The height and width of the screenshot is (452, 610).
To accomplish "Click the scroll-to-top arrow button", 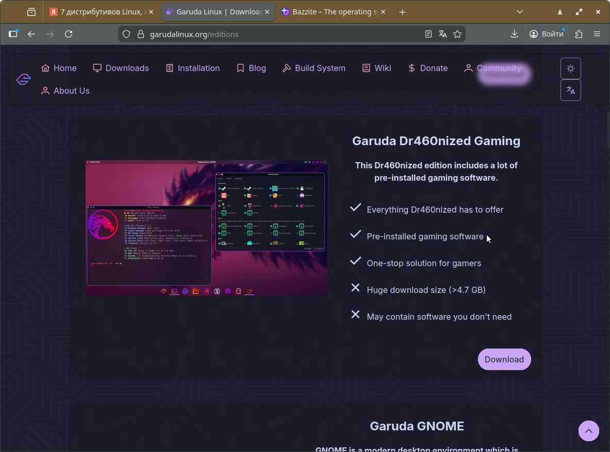I will click(589, 431).
